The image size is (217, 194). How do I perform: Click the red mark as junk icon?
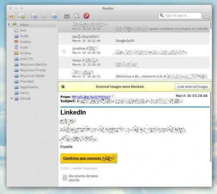coord(86,16)
